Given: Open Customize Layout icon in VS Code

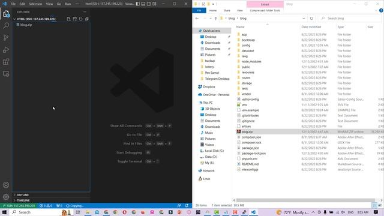Looking at the screenshot, I should click(x=154, y=4).
